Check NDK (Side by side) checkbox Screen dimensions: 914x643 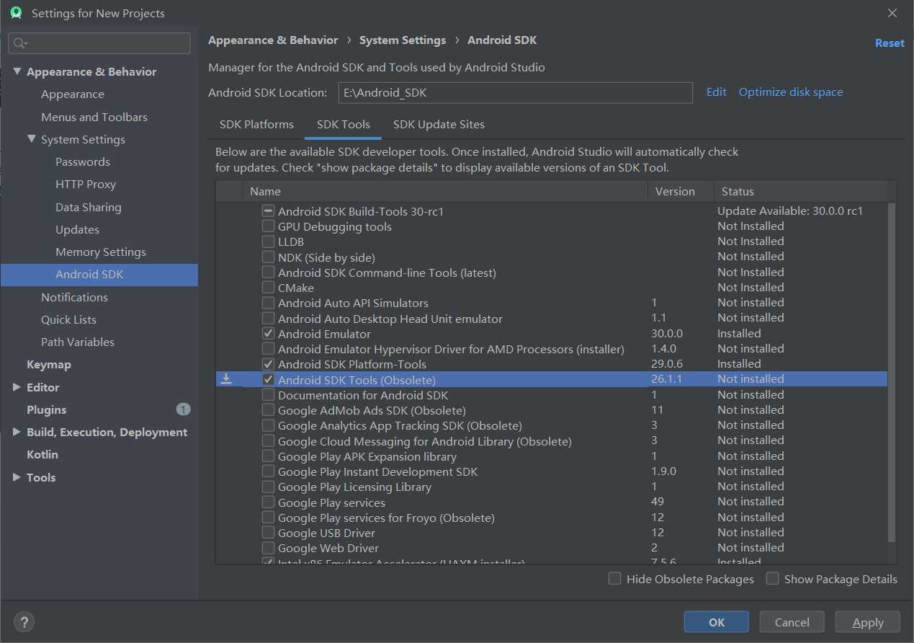pos(268,257)
